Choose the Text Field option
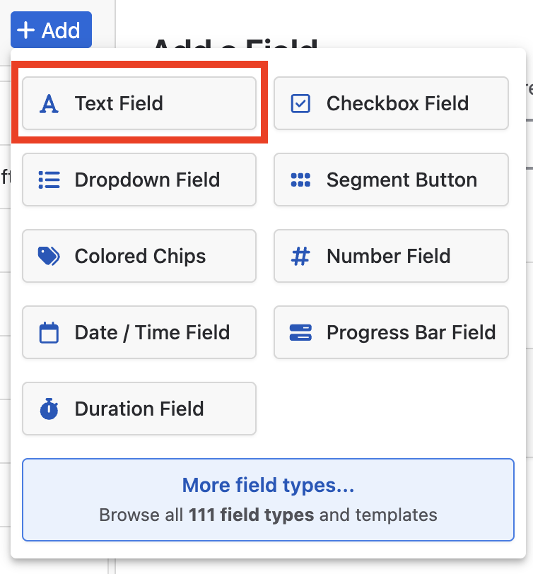Screen dimensions: 533x574 tap(139, 103)
